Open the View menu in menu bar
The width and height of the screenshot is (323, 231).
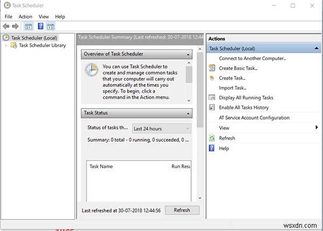(44, 17)
